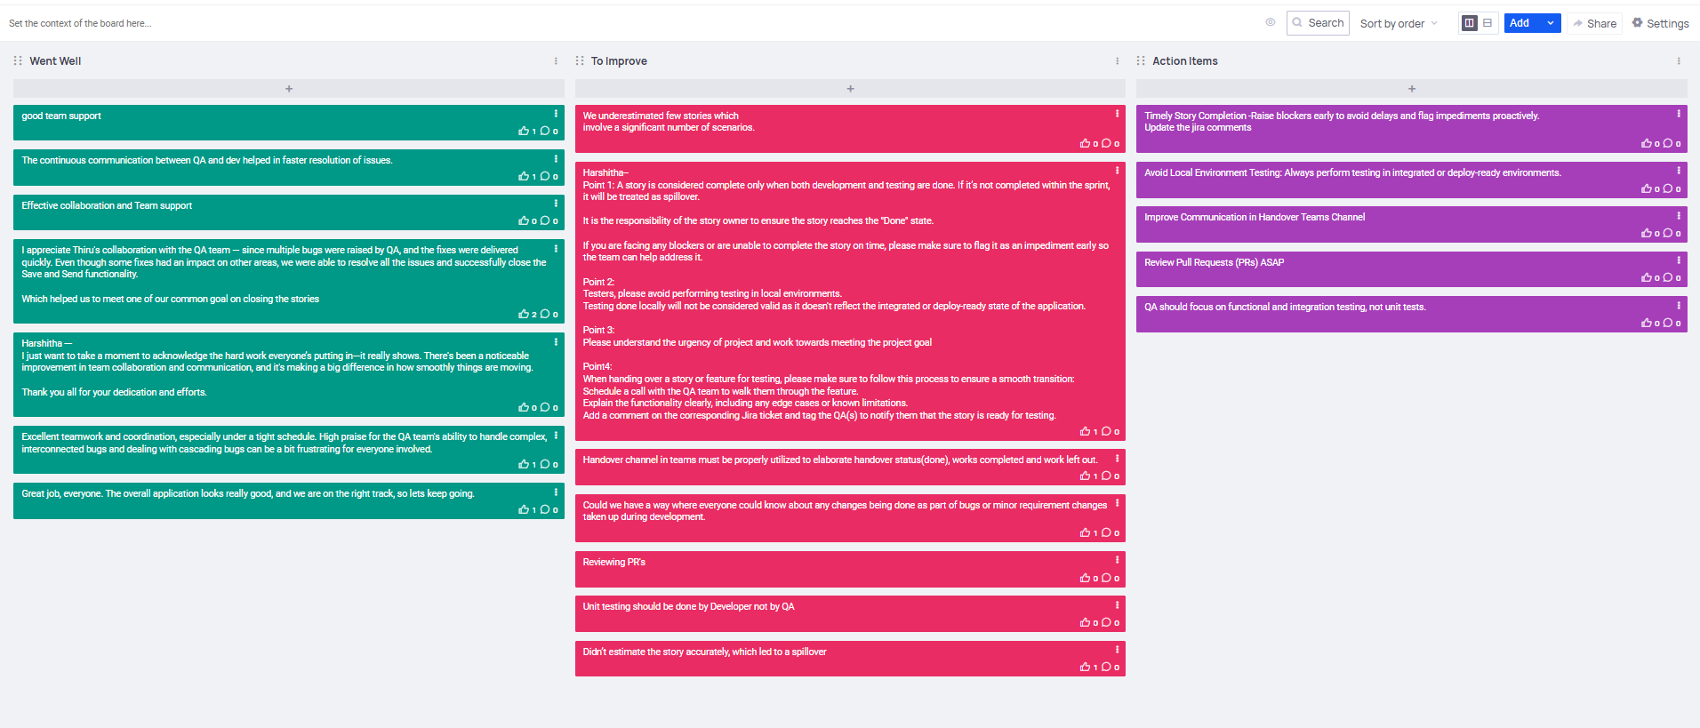Image resolution: width=1700 pixels, height=728 pixels.
Task: Click into the Search field
Action: (x=1318, y=23)
